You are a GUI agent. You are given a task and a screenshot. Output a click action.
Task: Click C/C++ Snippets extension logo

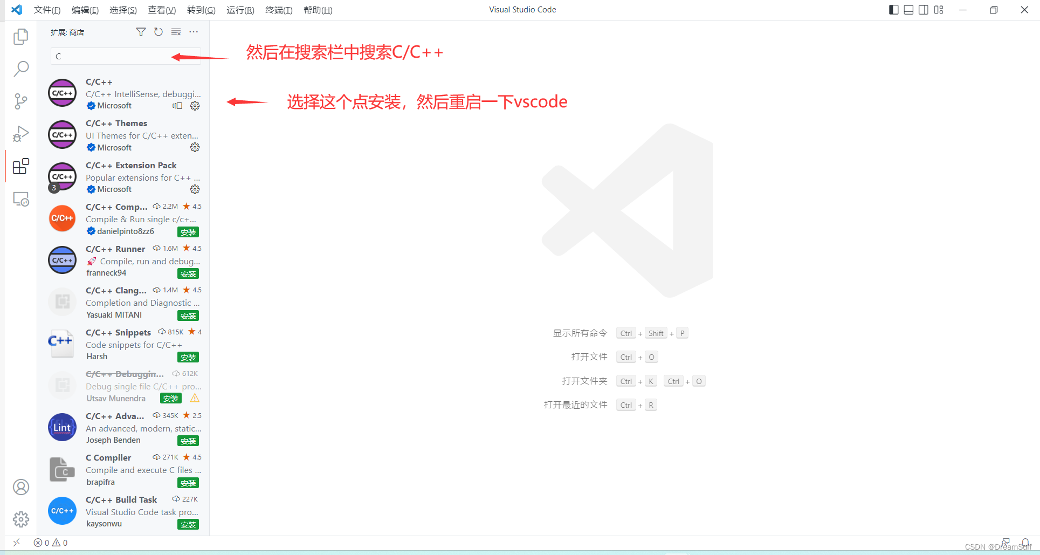(x=62, y=344)
